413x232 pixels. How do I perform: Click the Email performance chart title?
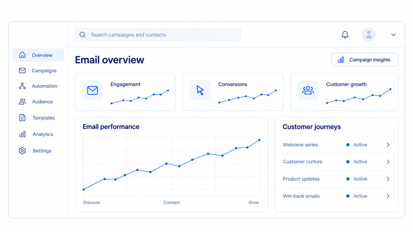(111, 127)
